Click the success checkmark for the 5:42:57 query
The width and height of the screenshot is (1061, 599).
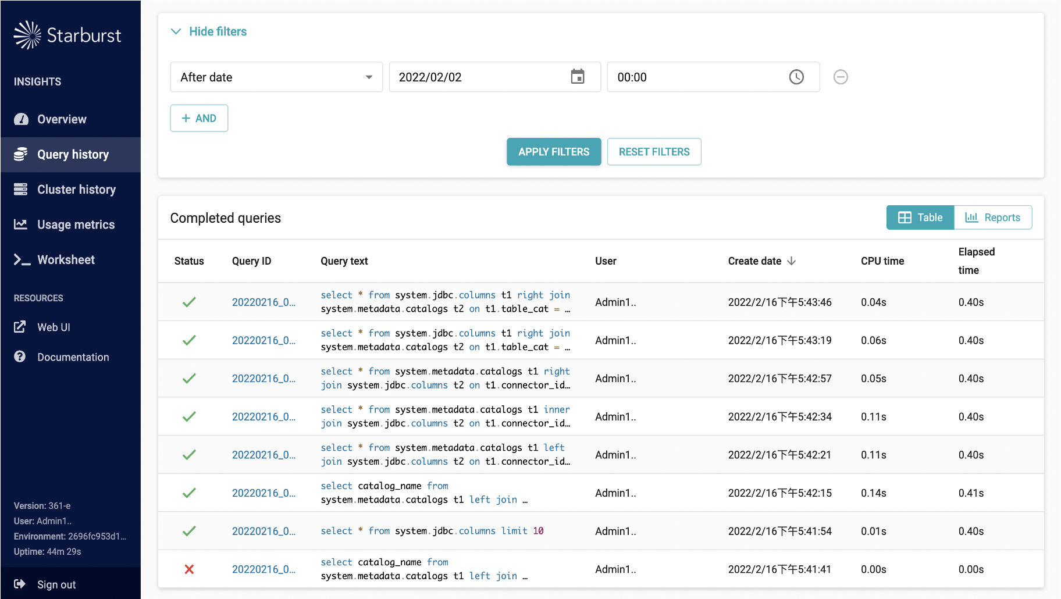(189, 379)
